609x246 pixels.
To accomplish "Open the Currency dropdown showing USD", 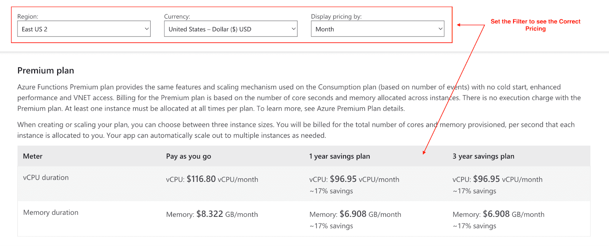I will [x=231, y=29].
